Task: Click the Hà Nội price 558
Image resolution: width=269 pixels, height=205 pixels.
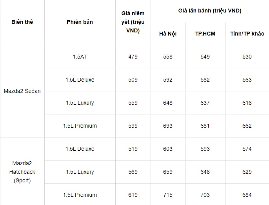Action: [x=168, y=57]
